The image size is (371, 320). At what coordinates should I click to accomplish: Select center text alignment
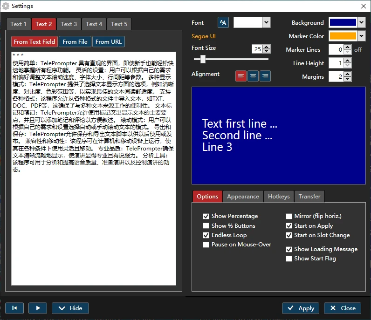pos(253,76)
